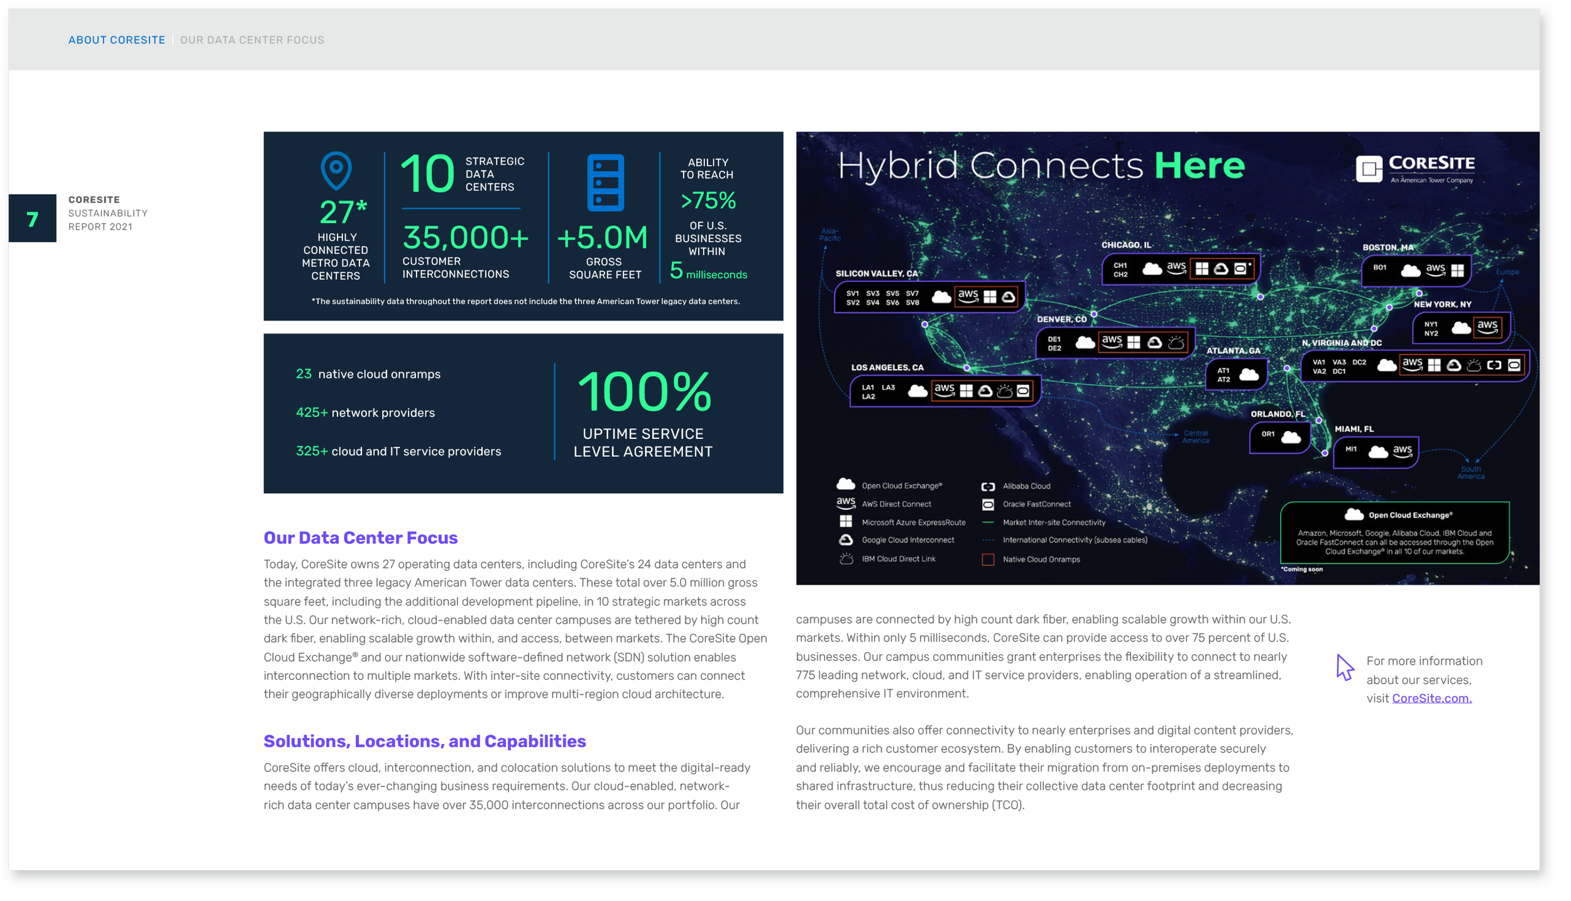Click the cloud icon in the Atlanta box

(1249, 375)
